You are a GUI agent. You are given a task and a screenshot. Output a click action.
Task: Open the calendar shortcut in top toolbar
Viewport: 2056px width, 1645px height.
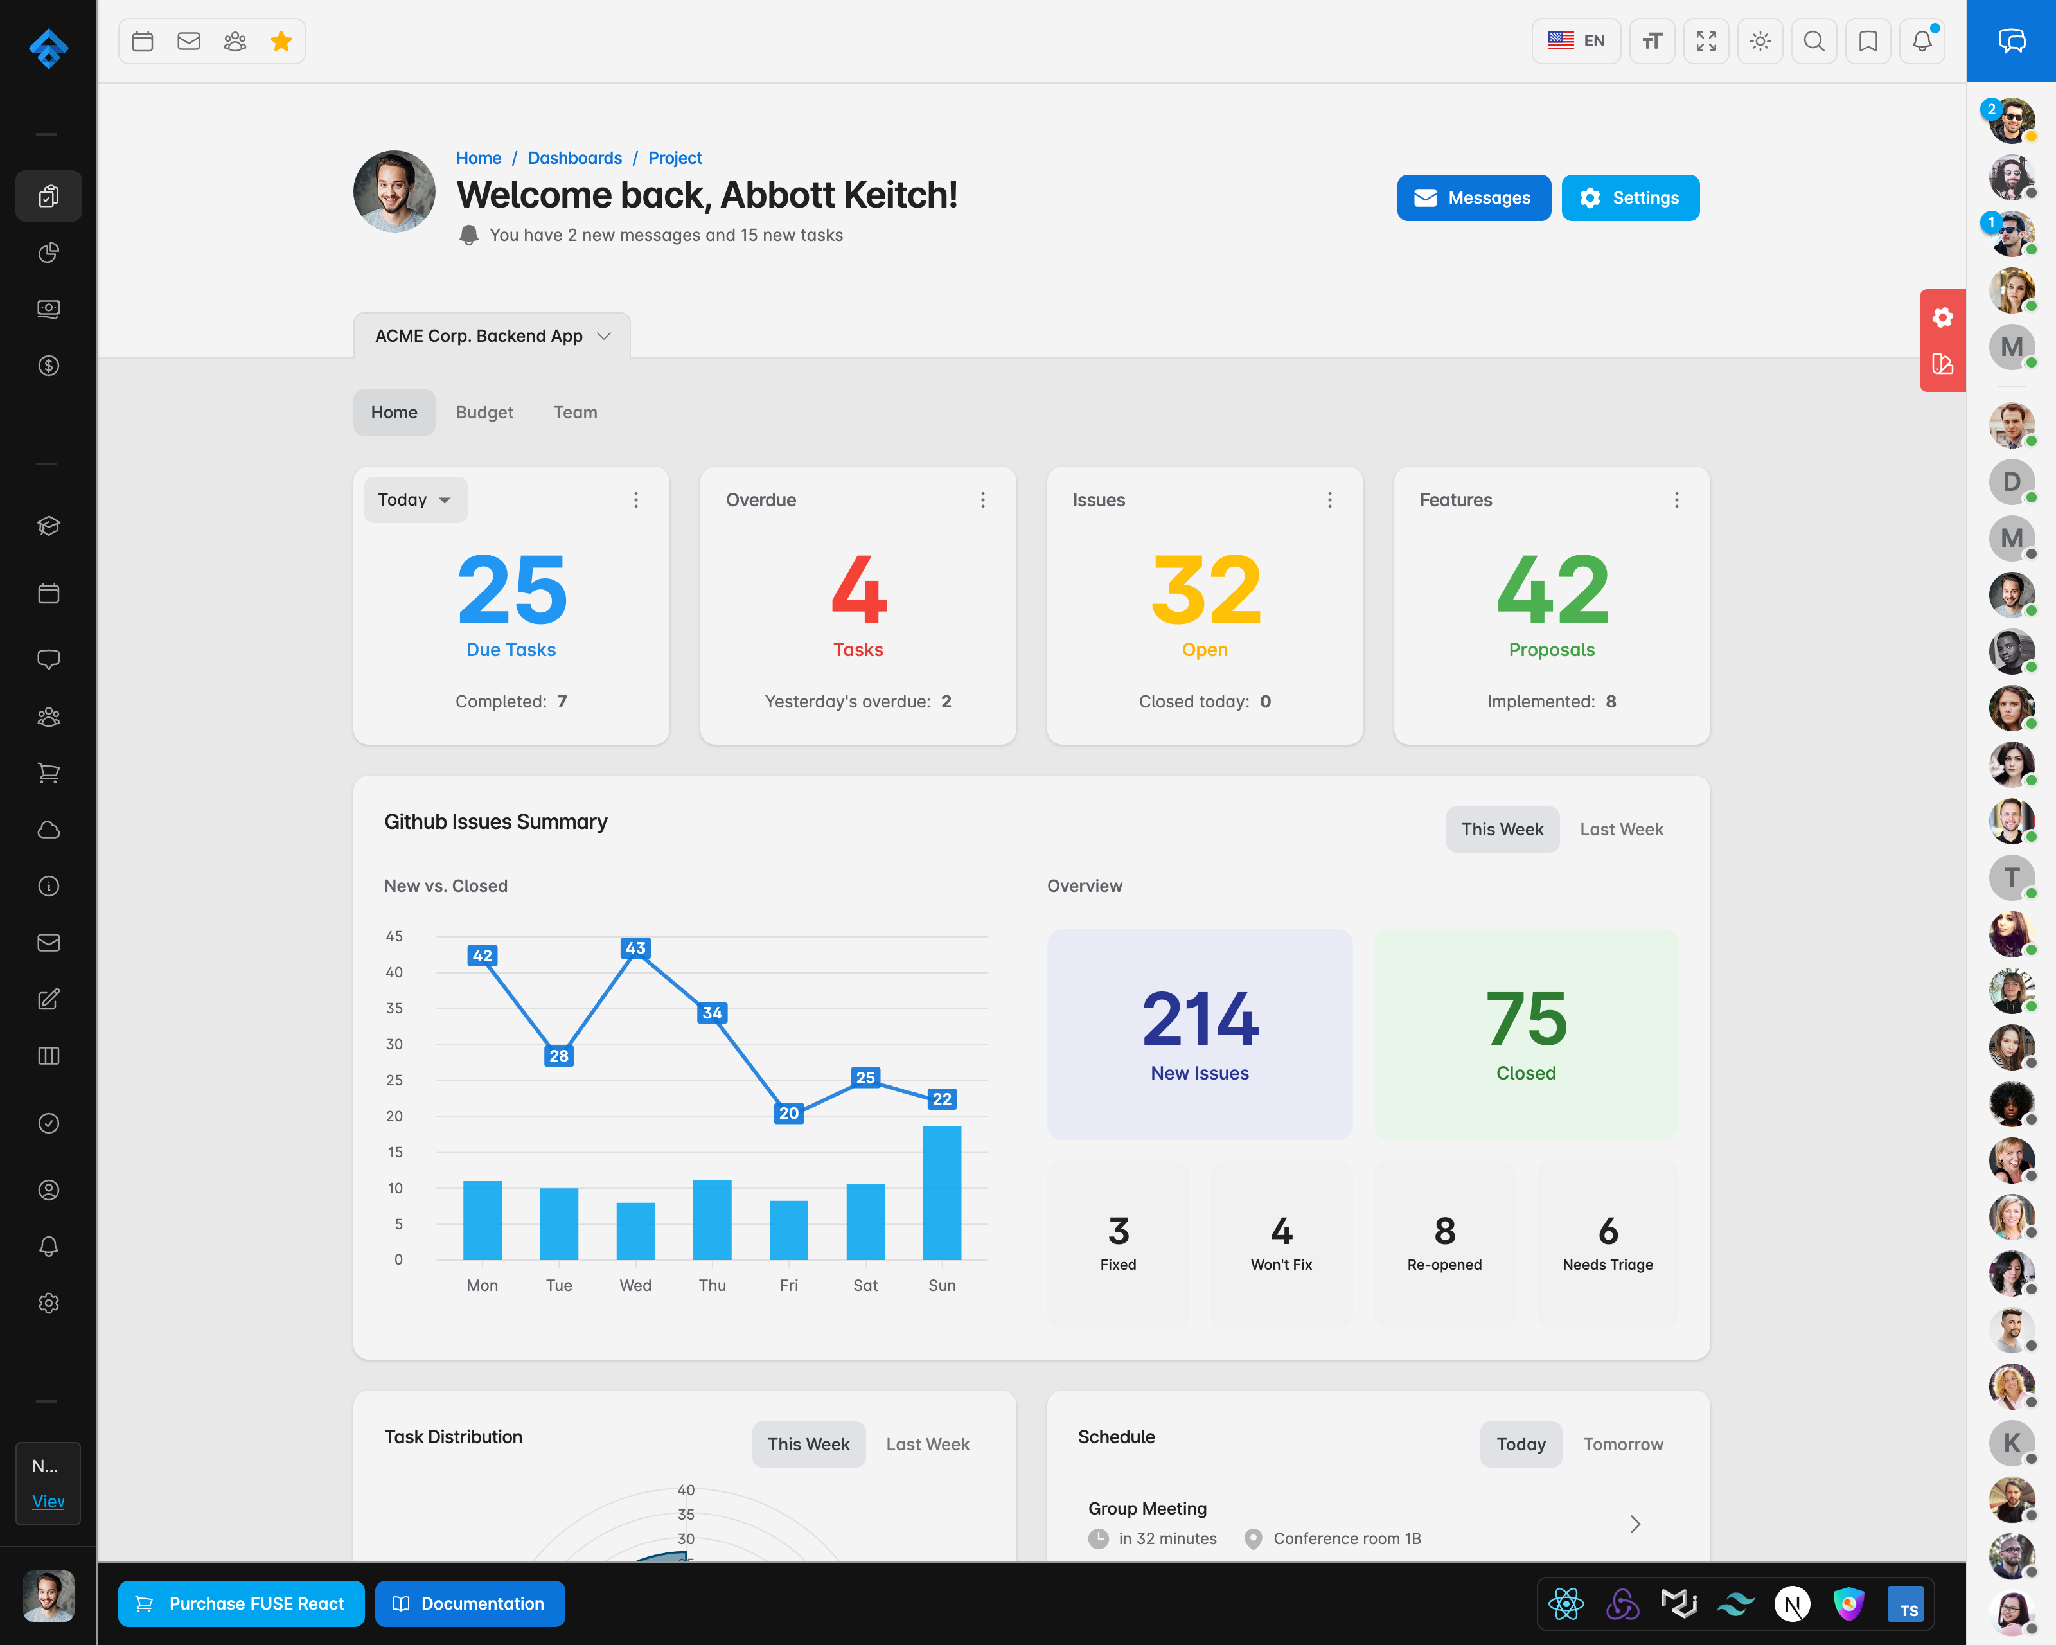[x=143, y=41]
